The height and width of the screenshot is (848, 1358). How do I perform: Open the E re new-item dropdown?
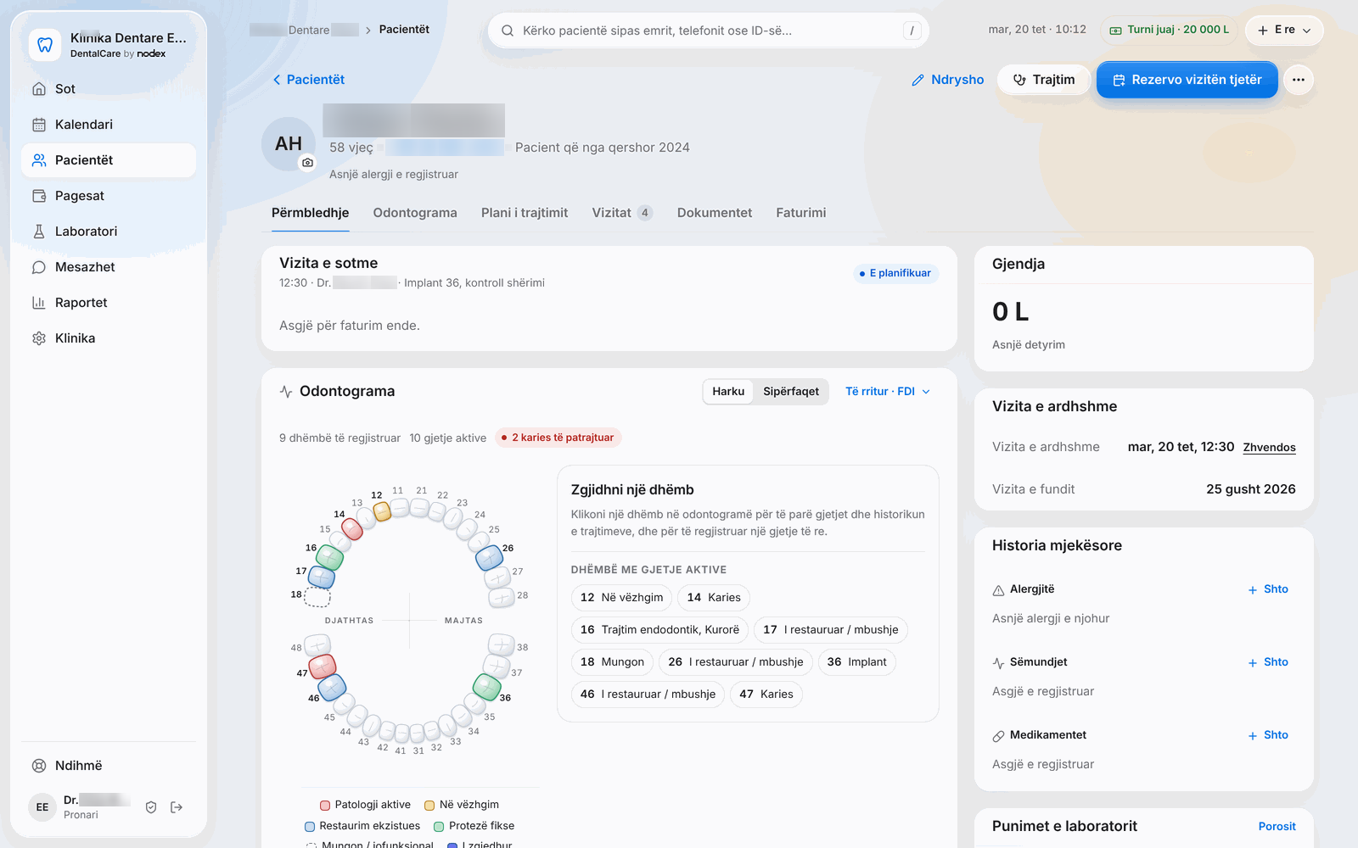tap(1284, 30)
